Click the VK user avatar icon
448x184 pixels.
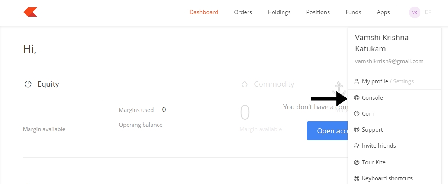(415, 12)
